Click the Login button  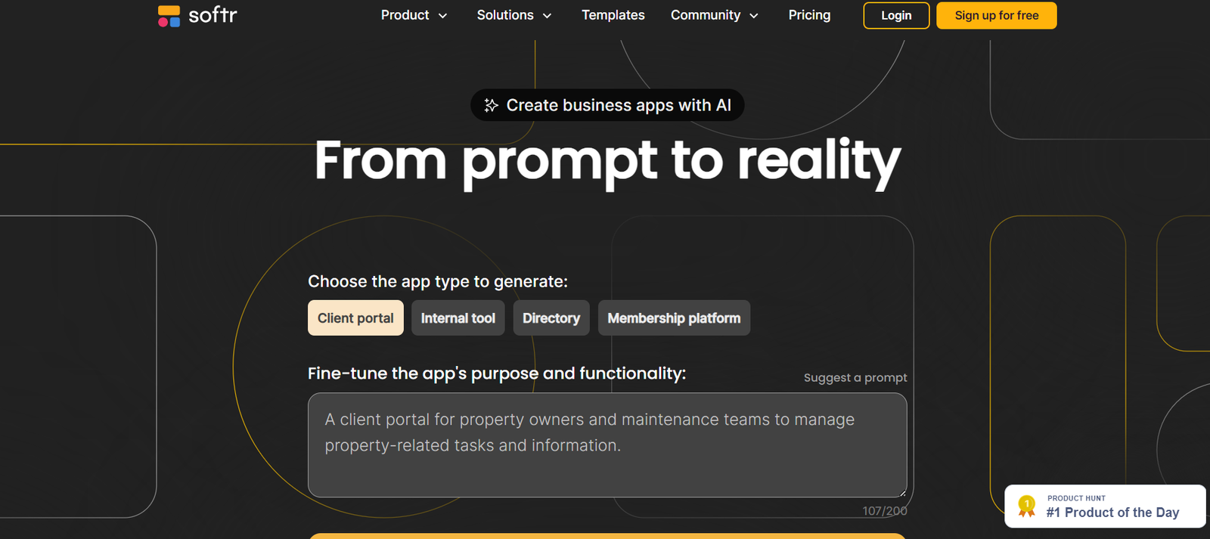pyautogui.click(x=896, y=15)
